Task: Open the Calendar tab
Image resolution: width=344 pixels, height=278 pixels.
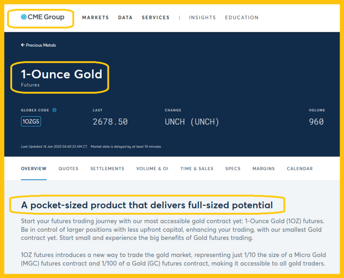Action: pyautogui.click(x=299, y=169)
